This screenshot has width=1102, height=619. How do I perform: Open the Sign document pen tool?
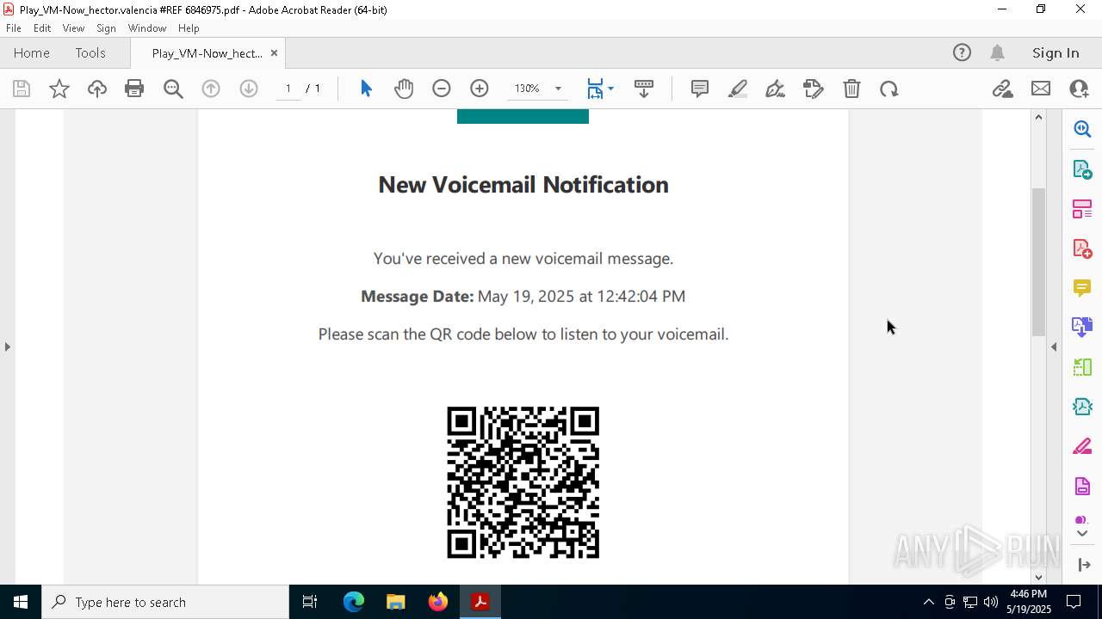click(775, 89)
